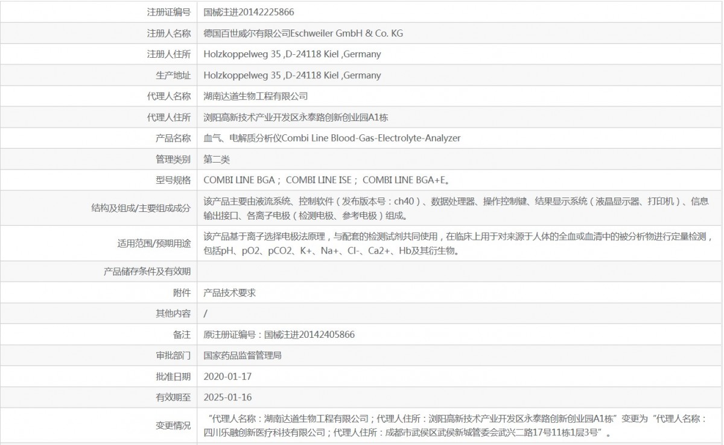Click the 变更情况 label
The image size is (724, 445).
(x=173, y=426)
